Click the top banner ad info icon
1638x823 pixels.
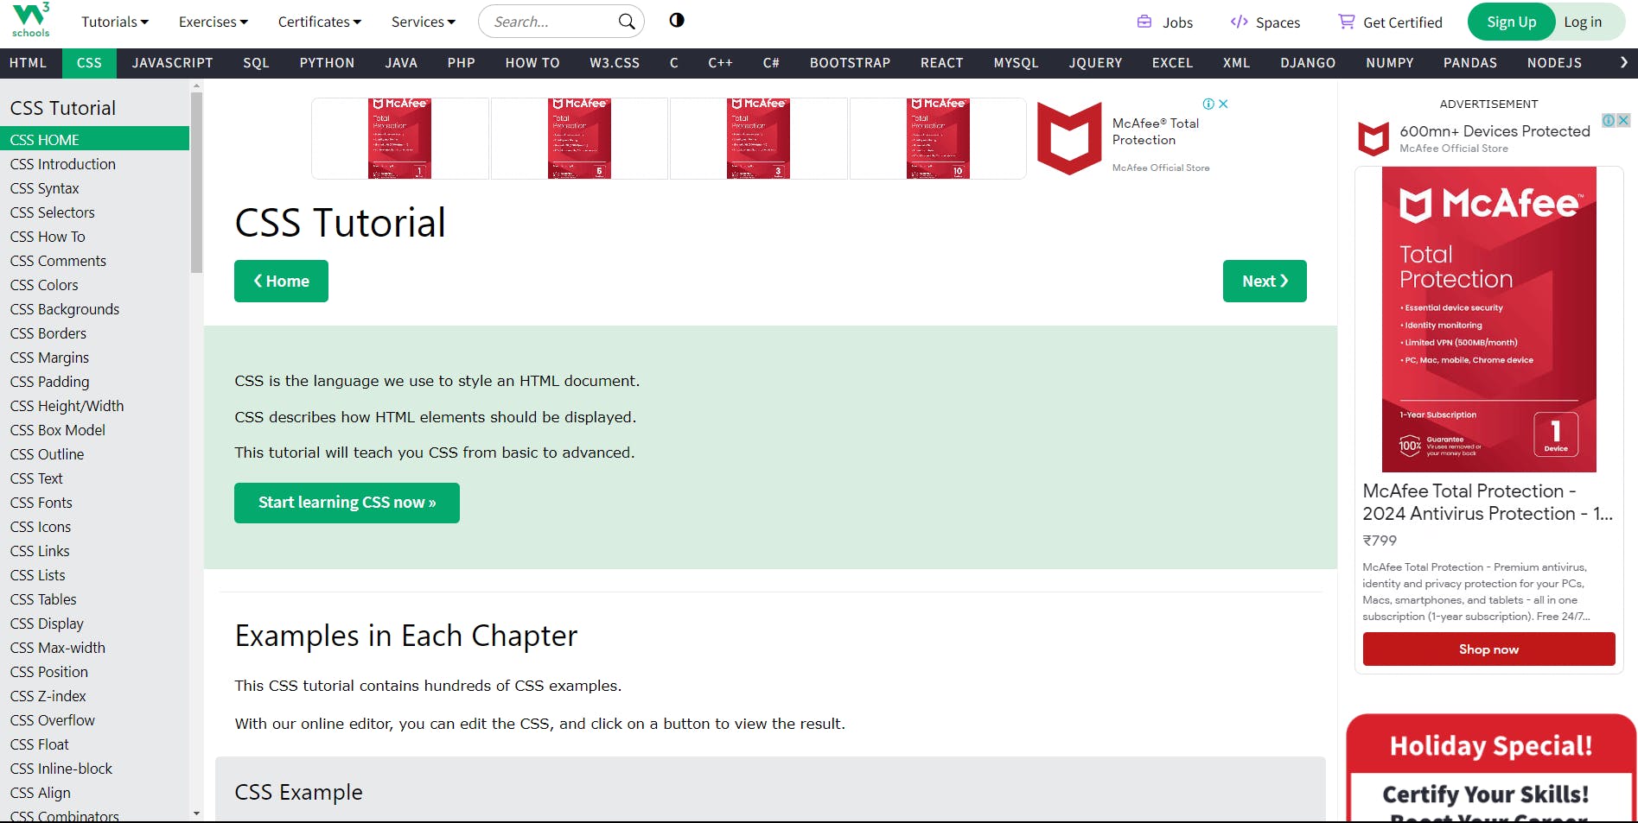pos(1208,104)
